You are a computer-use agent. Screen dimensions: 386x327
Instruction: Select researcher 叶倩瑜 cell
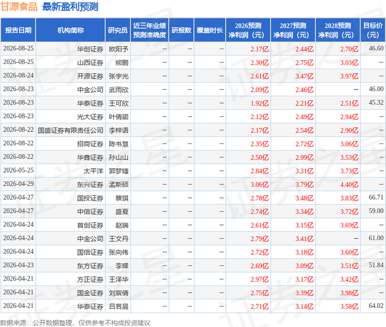[x=119, y=117]
